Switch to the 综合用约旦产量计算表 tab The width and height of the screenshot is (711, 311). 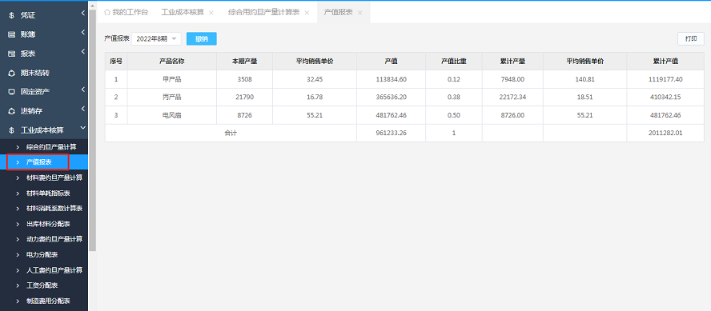tap(263, 12)
